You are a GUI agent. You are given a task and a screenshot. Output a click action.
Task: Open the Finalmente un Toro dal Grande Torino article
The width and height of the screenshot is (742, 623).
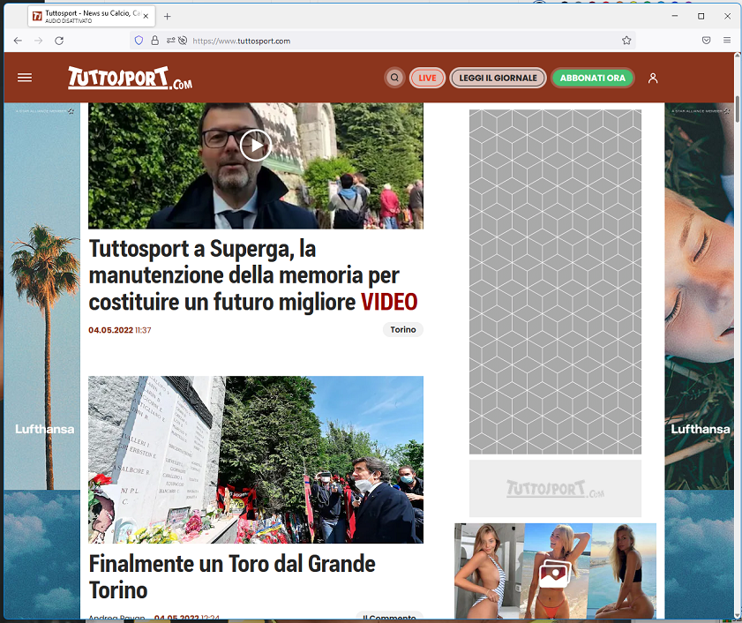point(232,576)
